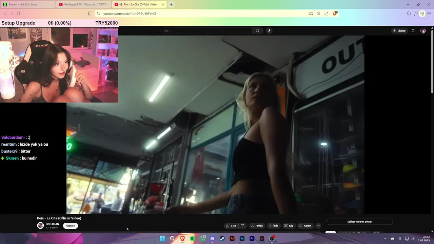Open site settings icon beside URL
This screenshot has height=244, width=434.
tap(98, 14)
